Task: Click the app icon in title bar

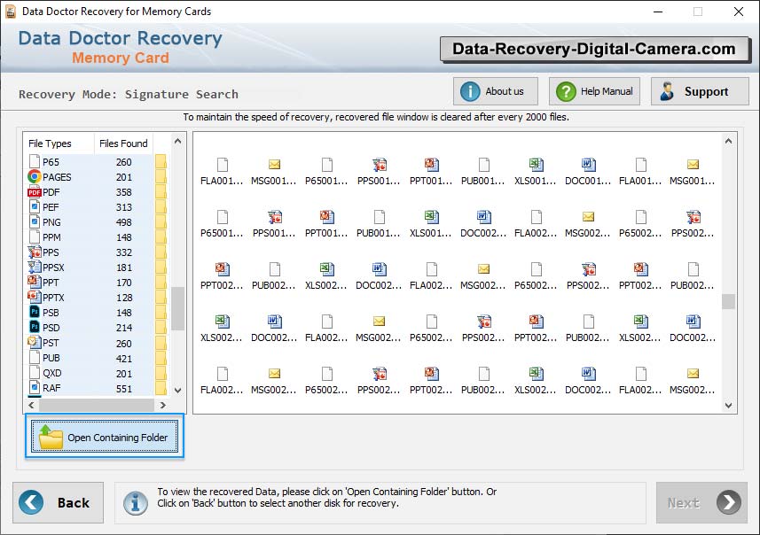Action: [10, 12]
